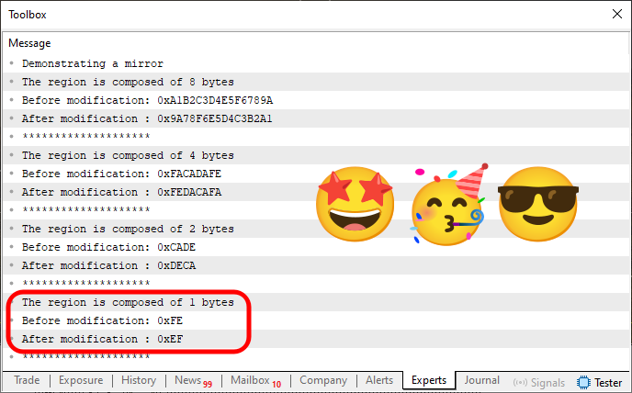Select the 'Demonstrating a mirror' log line
The width and height of the screenshot is (632, 393).
(316, 63)
